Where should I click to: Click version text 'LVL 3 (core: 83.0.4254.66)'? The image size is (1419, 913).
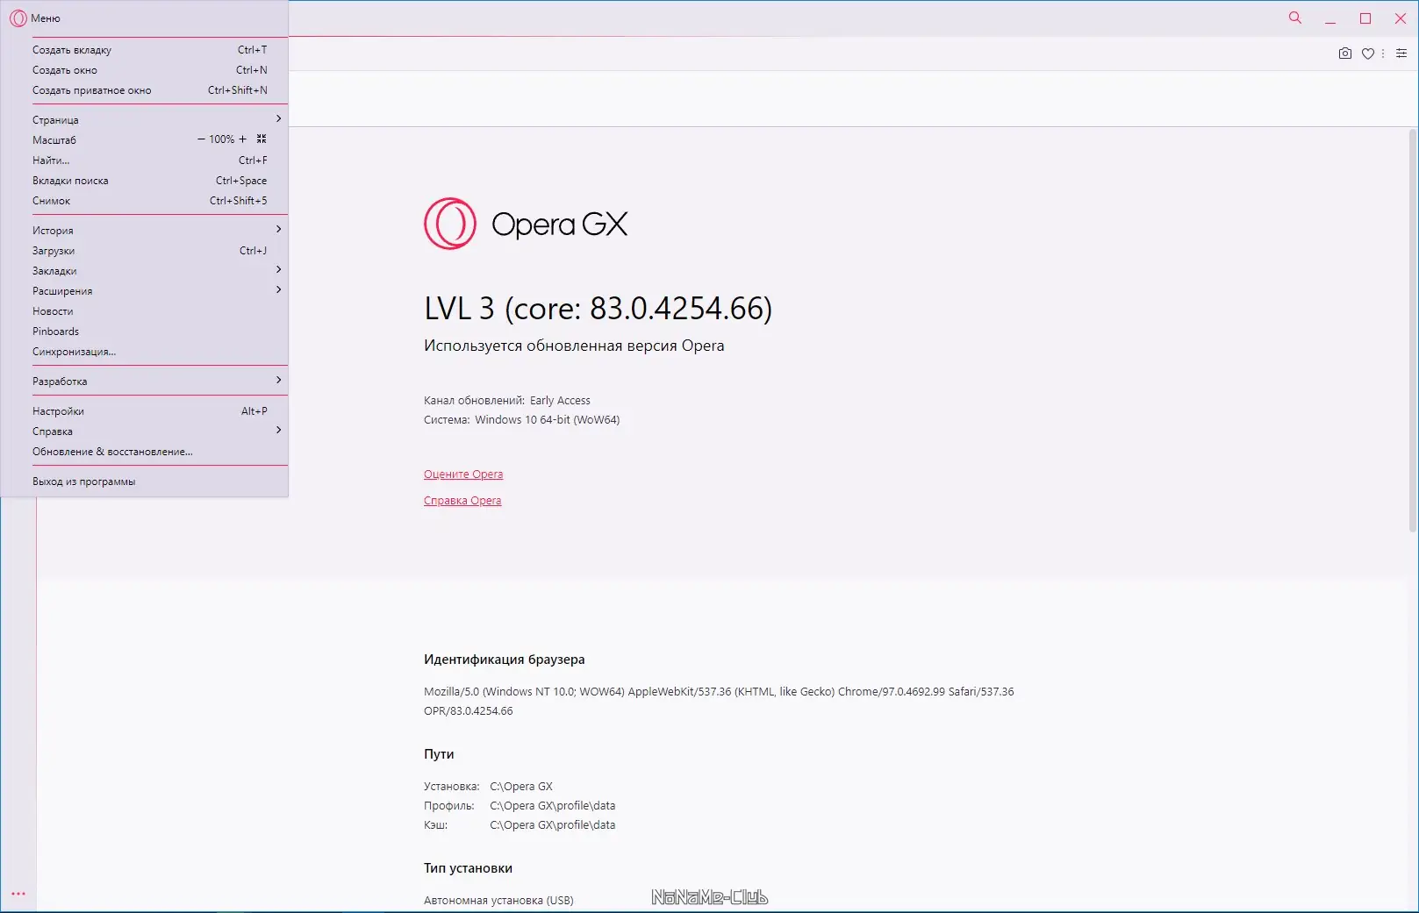tap(598, 309)
